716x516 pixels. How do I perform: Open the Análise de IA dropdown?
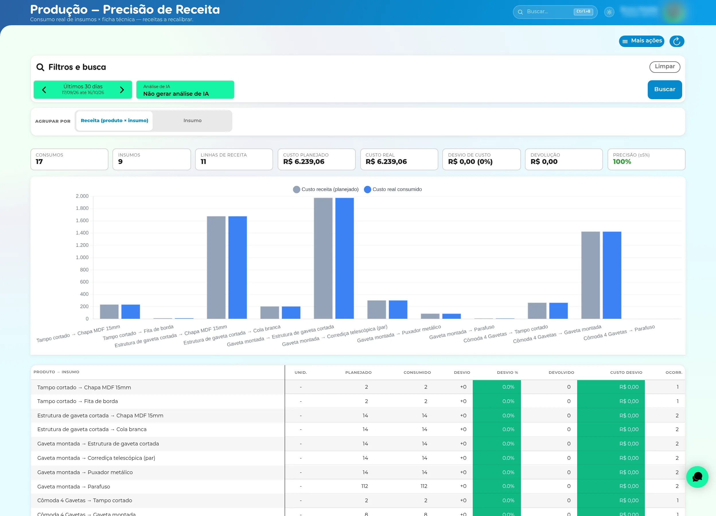[185, 90]
